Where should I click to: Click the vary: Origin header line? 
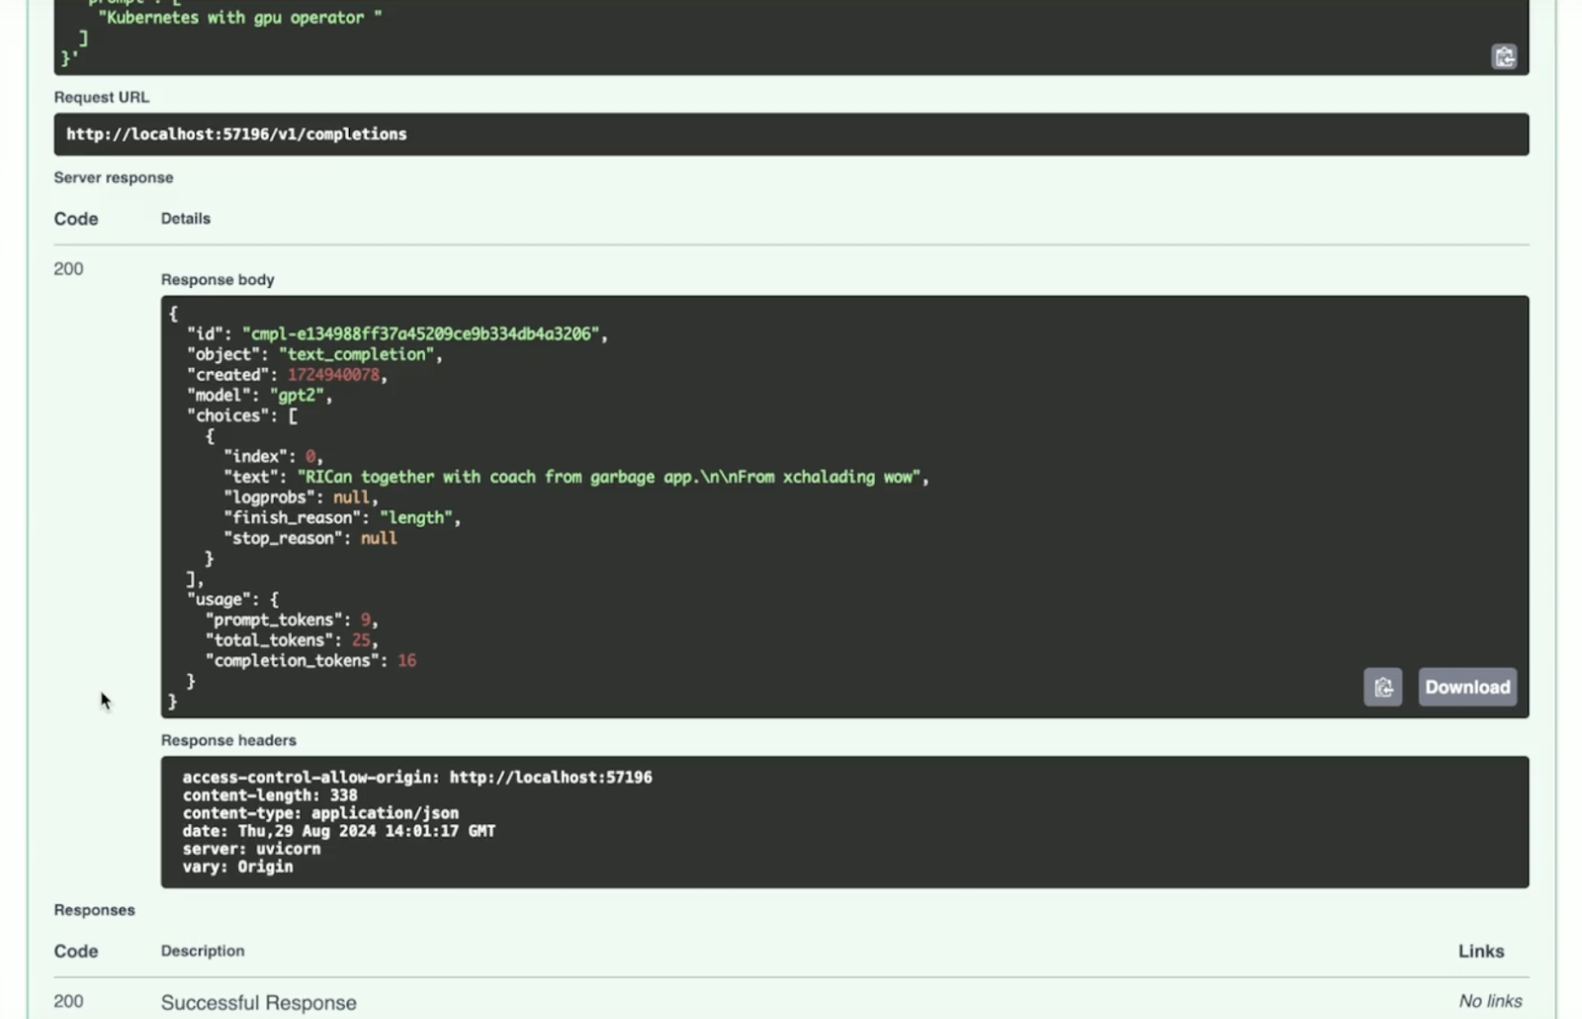pyautogui.click(x=237, y=867)
